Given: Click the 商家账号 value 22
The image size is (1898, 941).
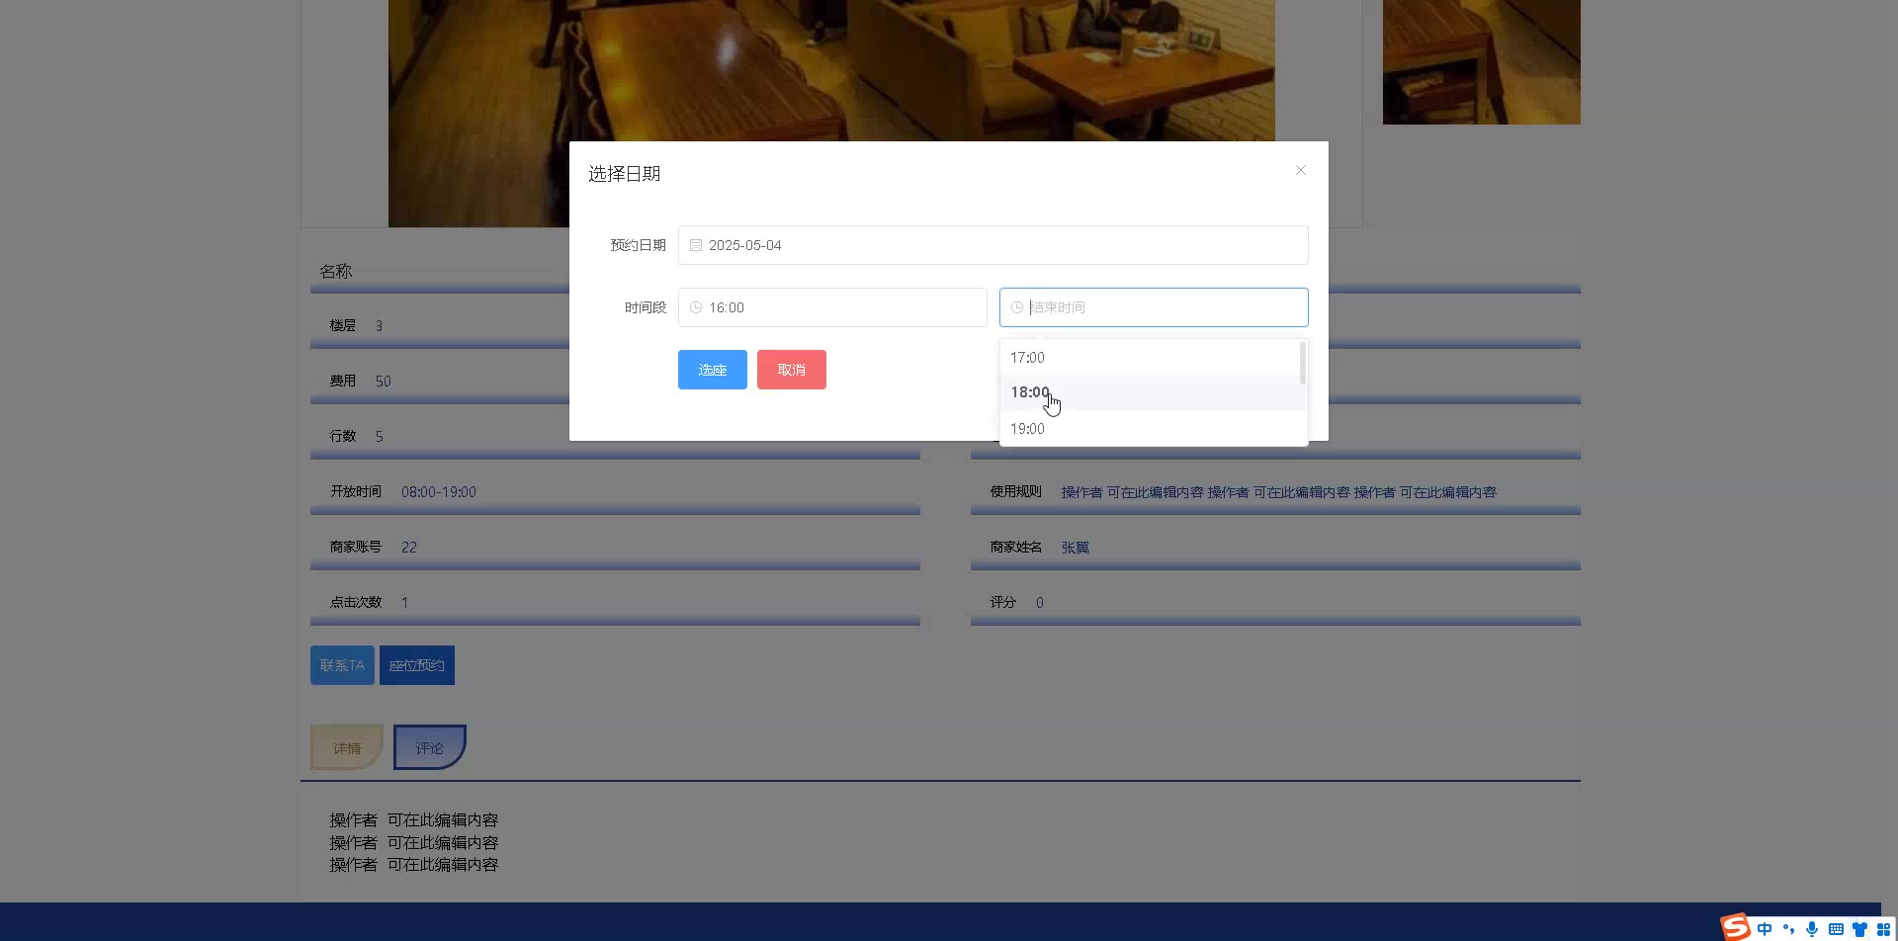Looking at the screenshot, I should pos(409,548).
